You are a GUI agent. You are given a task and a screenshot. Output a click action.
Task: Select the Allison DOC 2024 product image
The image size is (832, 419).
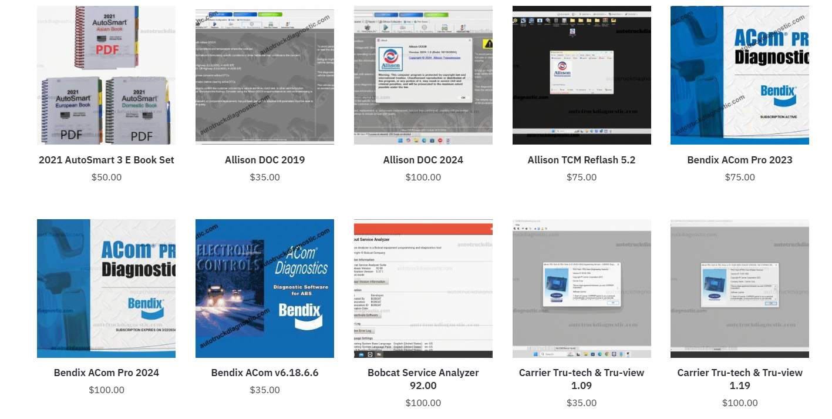click(x=423, y=76)
